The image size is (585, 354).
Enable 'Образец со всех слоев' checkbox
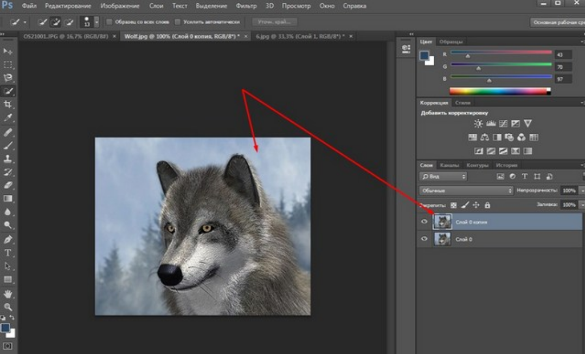[109, 22]
